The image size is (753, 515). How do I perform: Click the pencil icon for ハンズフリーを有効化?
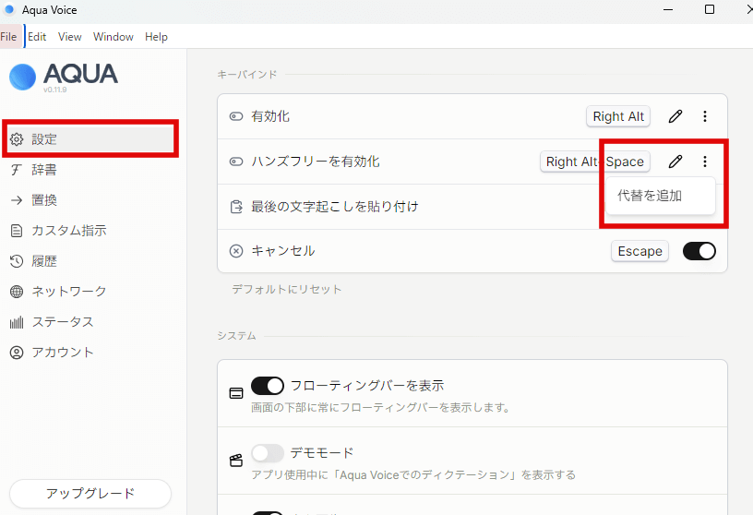(x=675, y=162)
